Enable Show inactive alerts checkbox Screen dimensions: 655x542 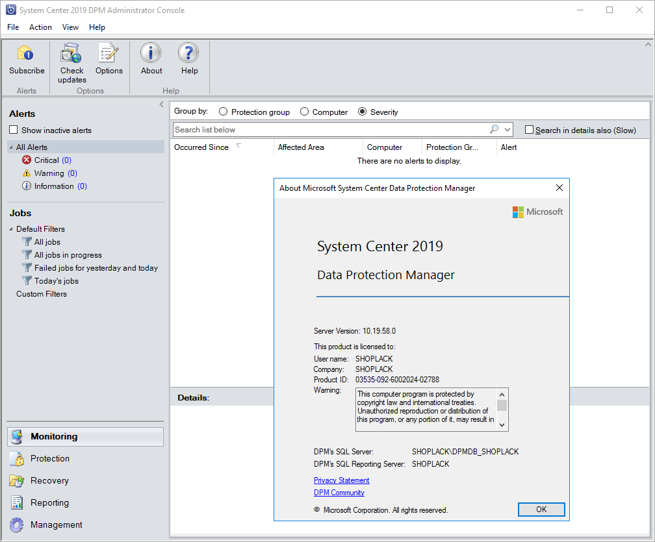pyautogui.click(x=14, y=130)
